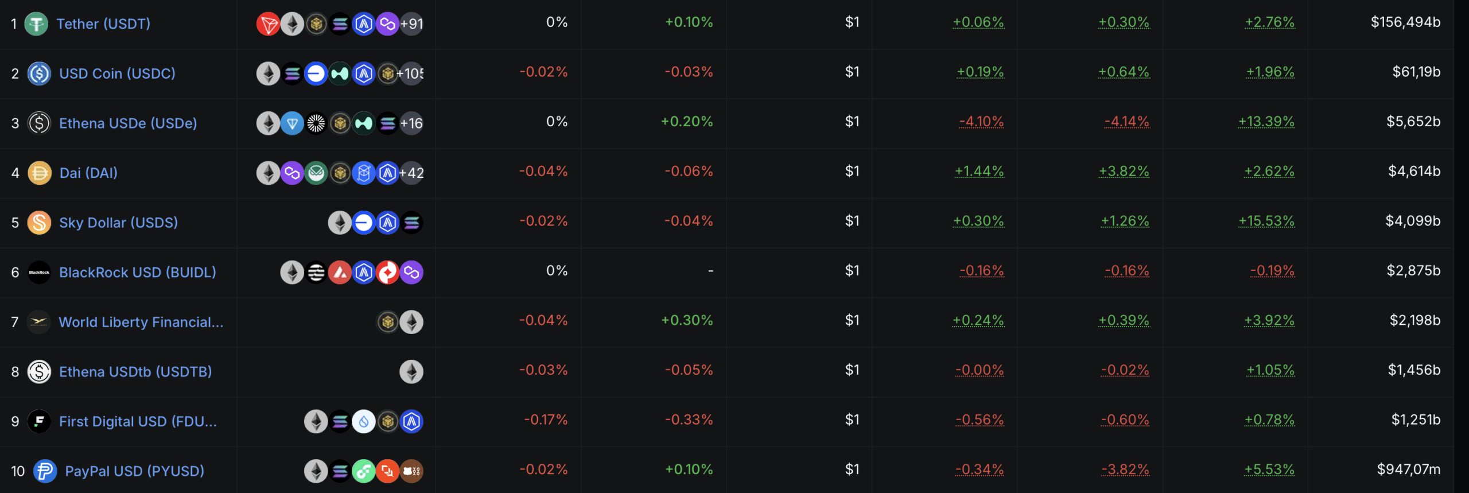Viewport: 1469px width, 493px height.
Task: Click the Dai coin logo icon
Action: pyautogui.click(x=40, y=173)
